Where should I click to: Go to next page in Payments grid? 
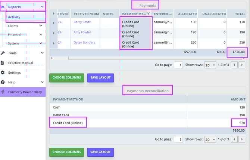243,65
